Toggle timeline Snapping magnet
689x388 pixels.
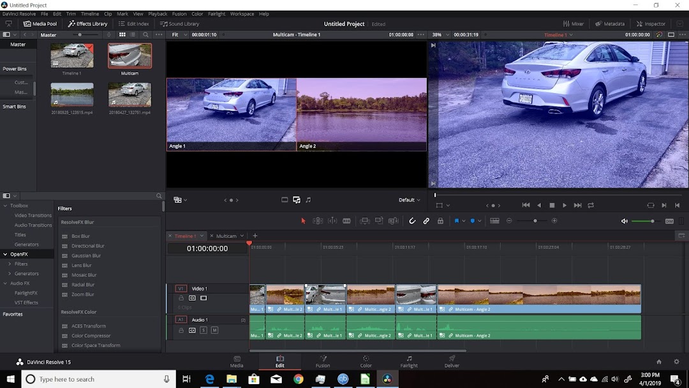point(412,221)
